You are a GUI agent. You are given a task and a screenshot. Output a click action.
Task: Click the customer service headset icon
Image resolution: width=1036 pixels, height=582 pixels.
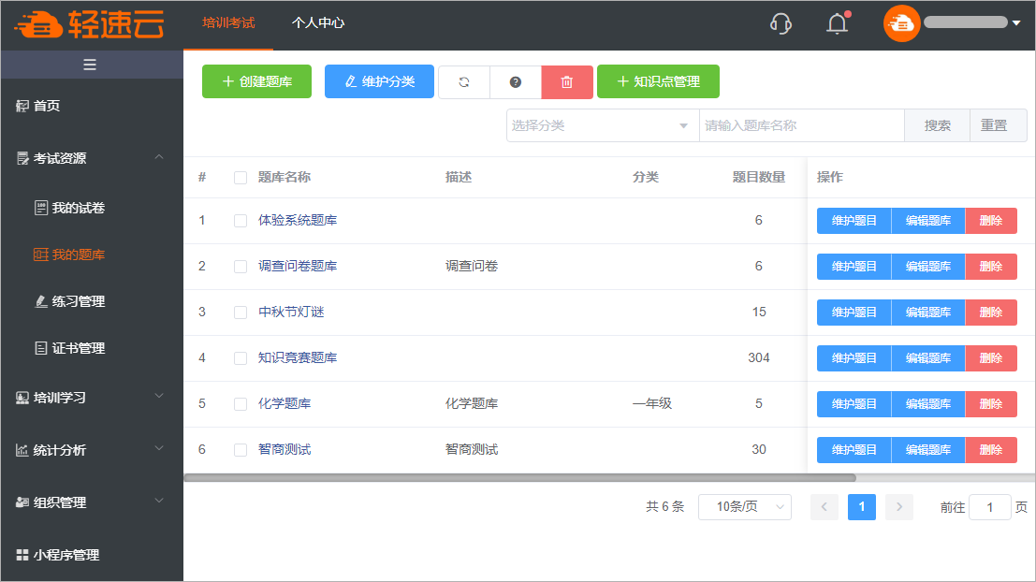click(781, 23)
